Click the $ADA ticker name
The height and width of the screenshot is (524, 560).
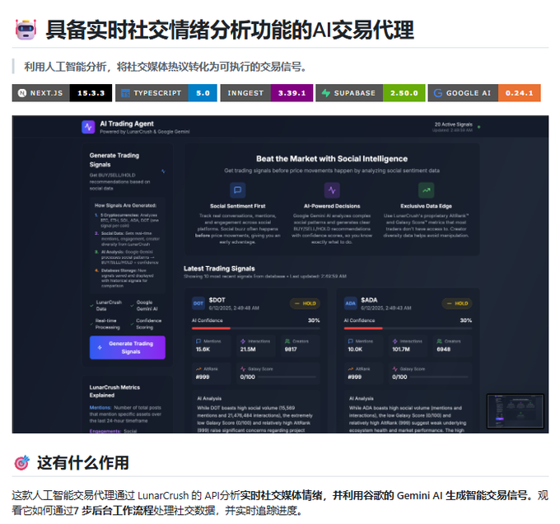pos(369,300)
